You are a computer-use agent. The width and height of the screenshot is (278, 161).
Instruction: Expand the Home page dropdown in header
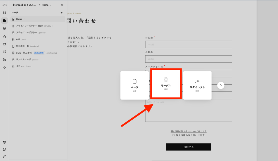pyautogui.click(x=46, y=5)
